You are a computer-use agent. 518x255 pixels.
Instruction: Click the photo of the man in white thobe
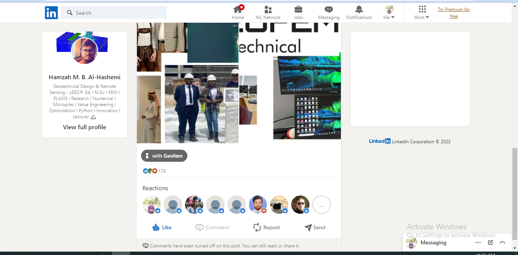point(149,109)
